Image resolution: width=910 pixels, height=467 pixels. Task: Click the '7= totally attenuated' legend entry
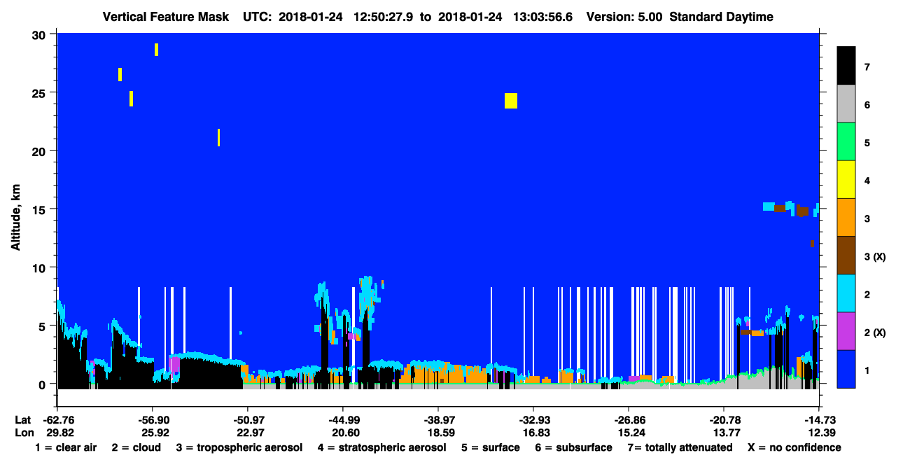680,447
